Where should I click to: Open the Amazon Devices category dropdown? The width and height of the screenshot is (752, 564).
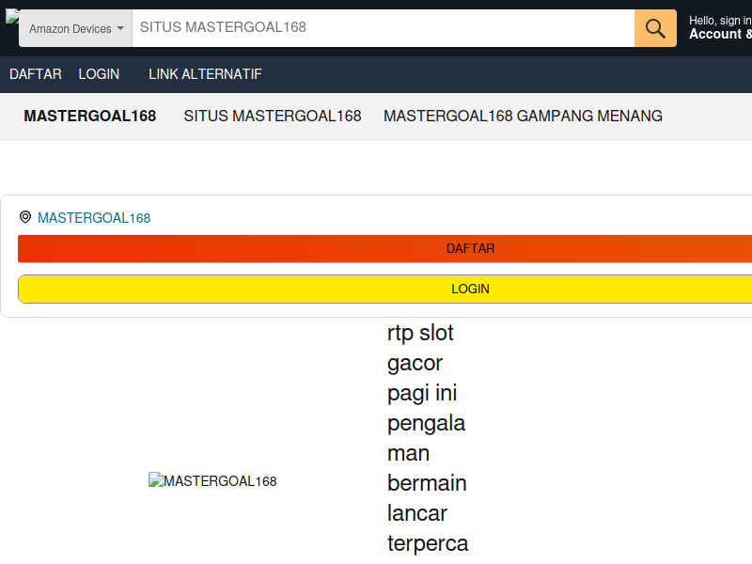pyautogui.click(x=75, y=28)
